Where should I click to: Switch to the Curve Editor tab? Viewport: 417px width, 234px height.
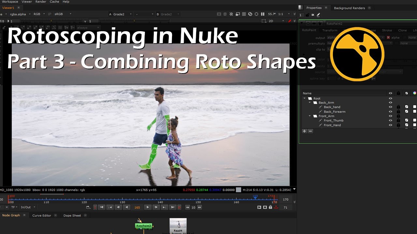[42, 215]
